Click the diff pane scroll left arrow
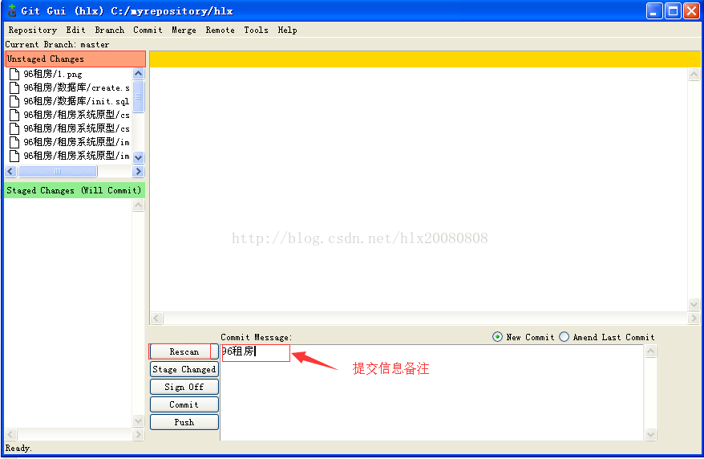 tap(156, 318)
